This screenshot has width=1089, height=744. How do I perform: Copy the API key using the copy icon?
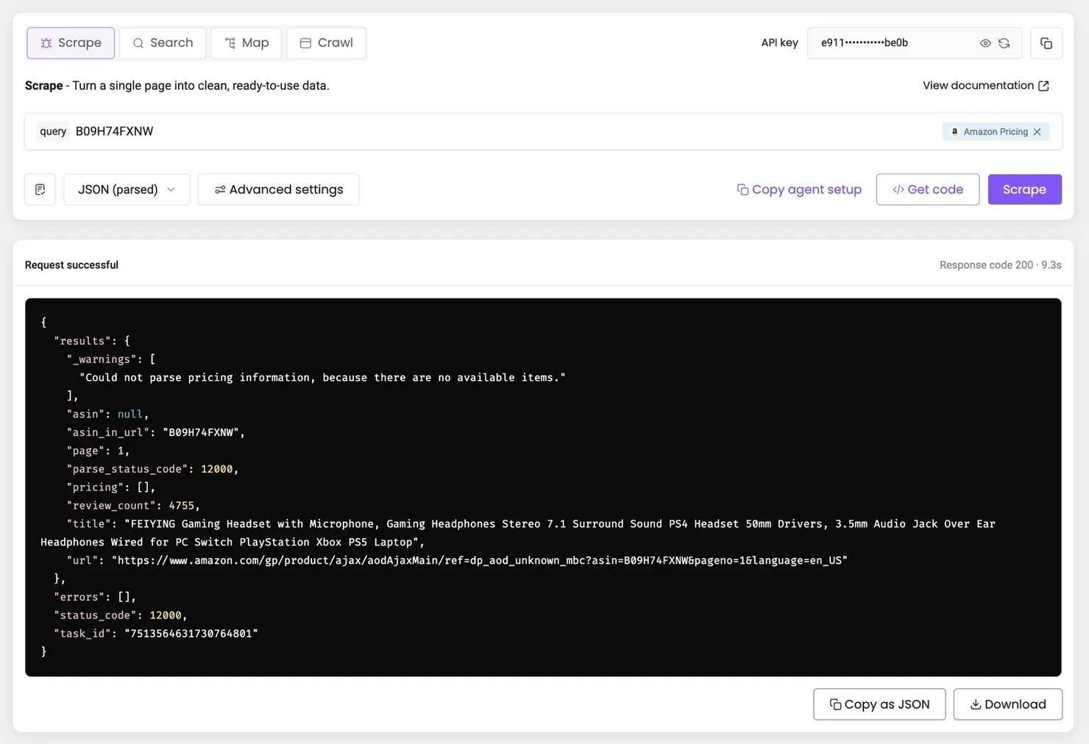[x=1046, y=43]
